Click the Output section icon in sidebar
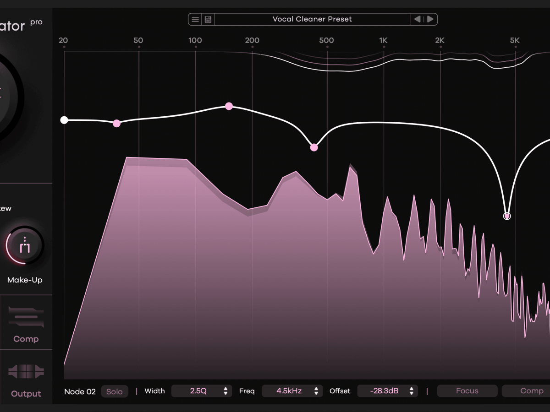Viewport: 550px width, 412px height. pyautogui.click(x=26, y=371)
